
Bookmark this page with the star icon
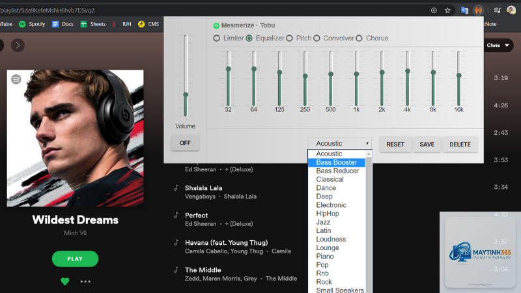tap(447, 10)
